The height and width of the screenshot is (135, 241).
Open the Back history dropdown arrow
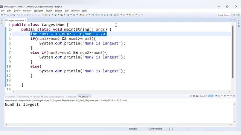click(136, 15)
